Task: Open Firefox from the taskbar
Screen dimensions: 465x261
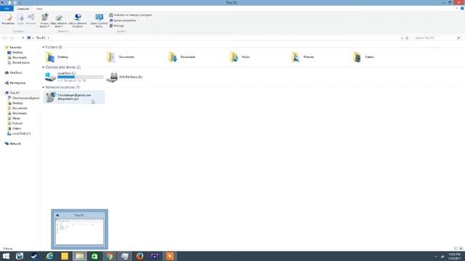Action: pos(139,256)
